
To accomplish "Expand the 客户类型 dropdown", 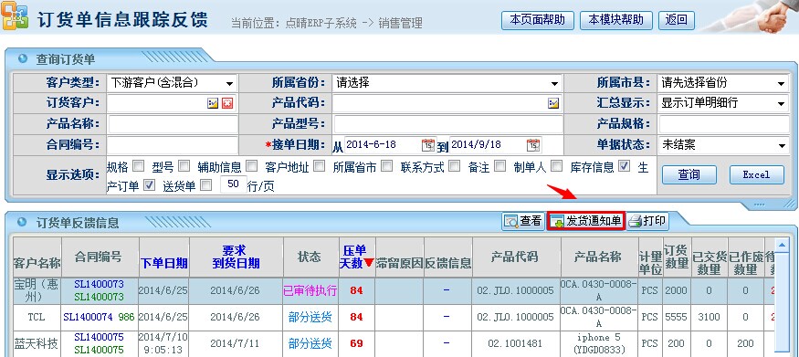I will (x=172, y=82).
